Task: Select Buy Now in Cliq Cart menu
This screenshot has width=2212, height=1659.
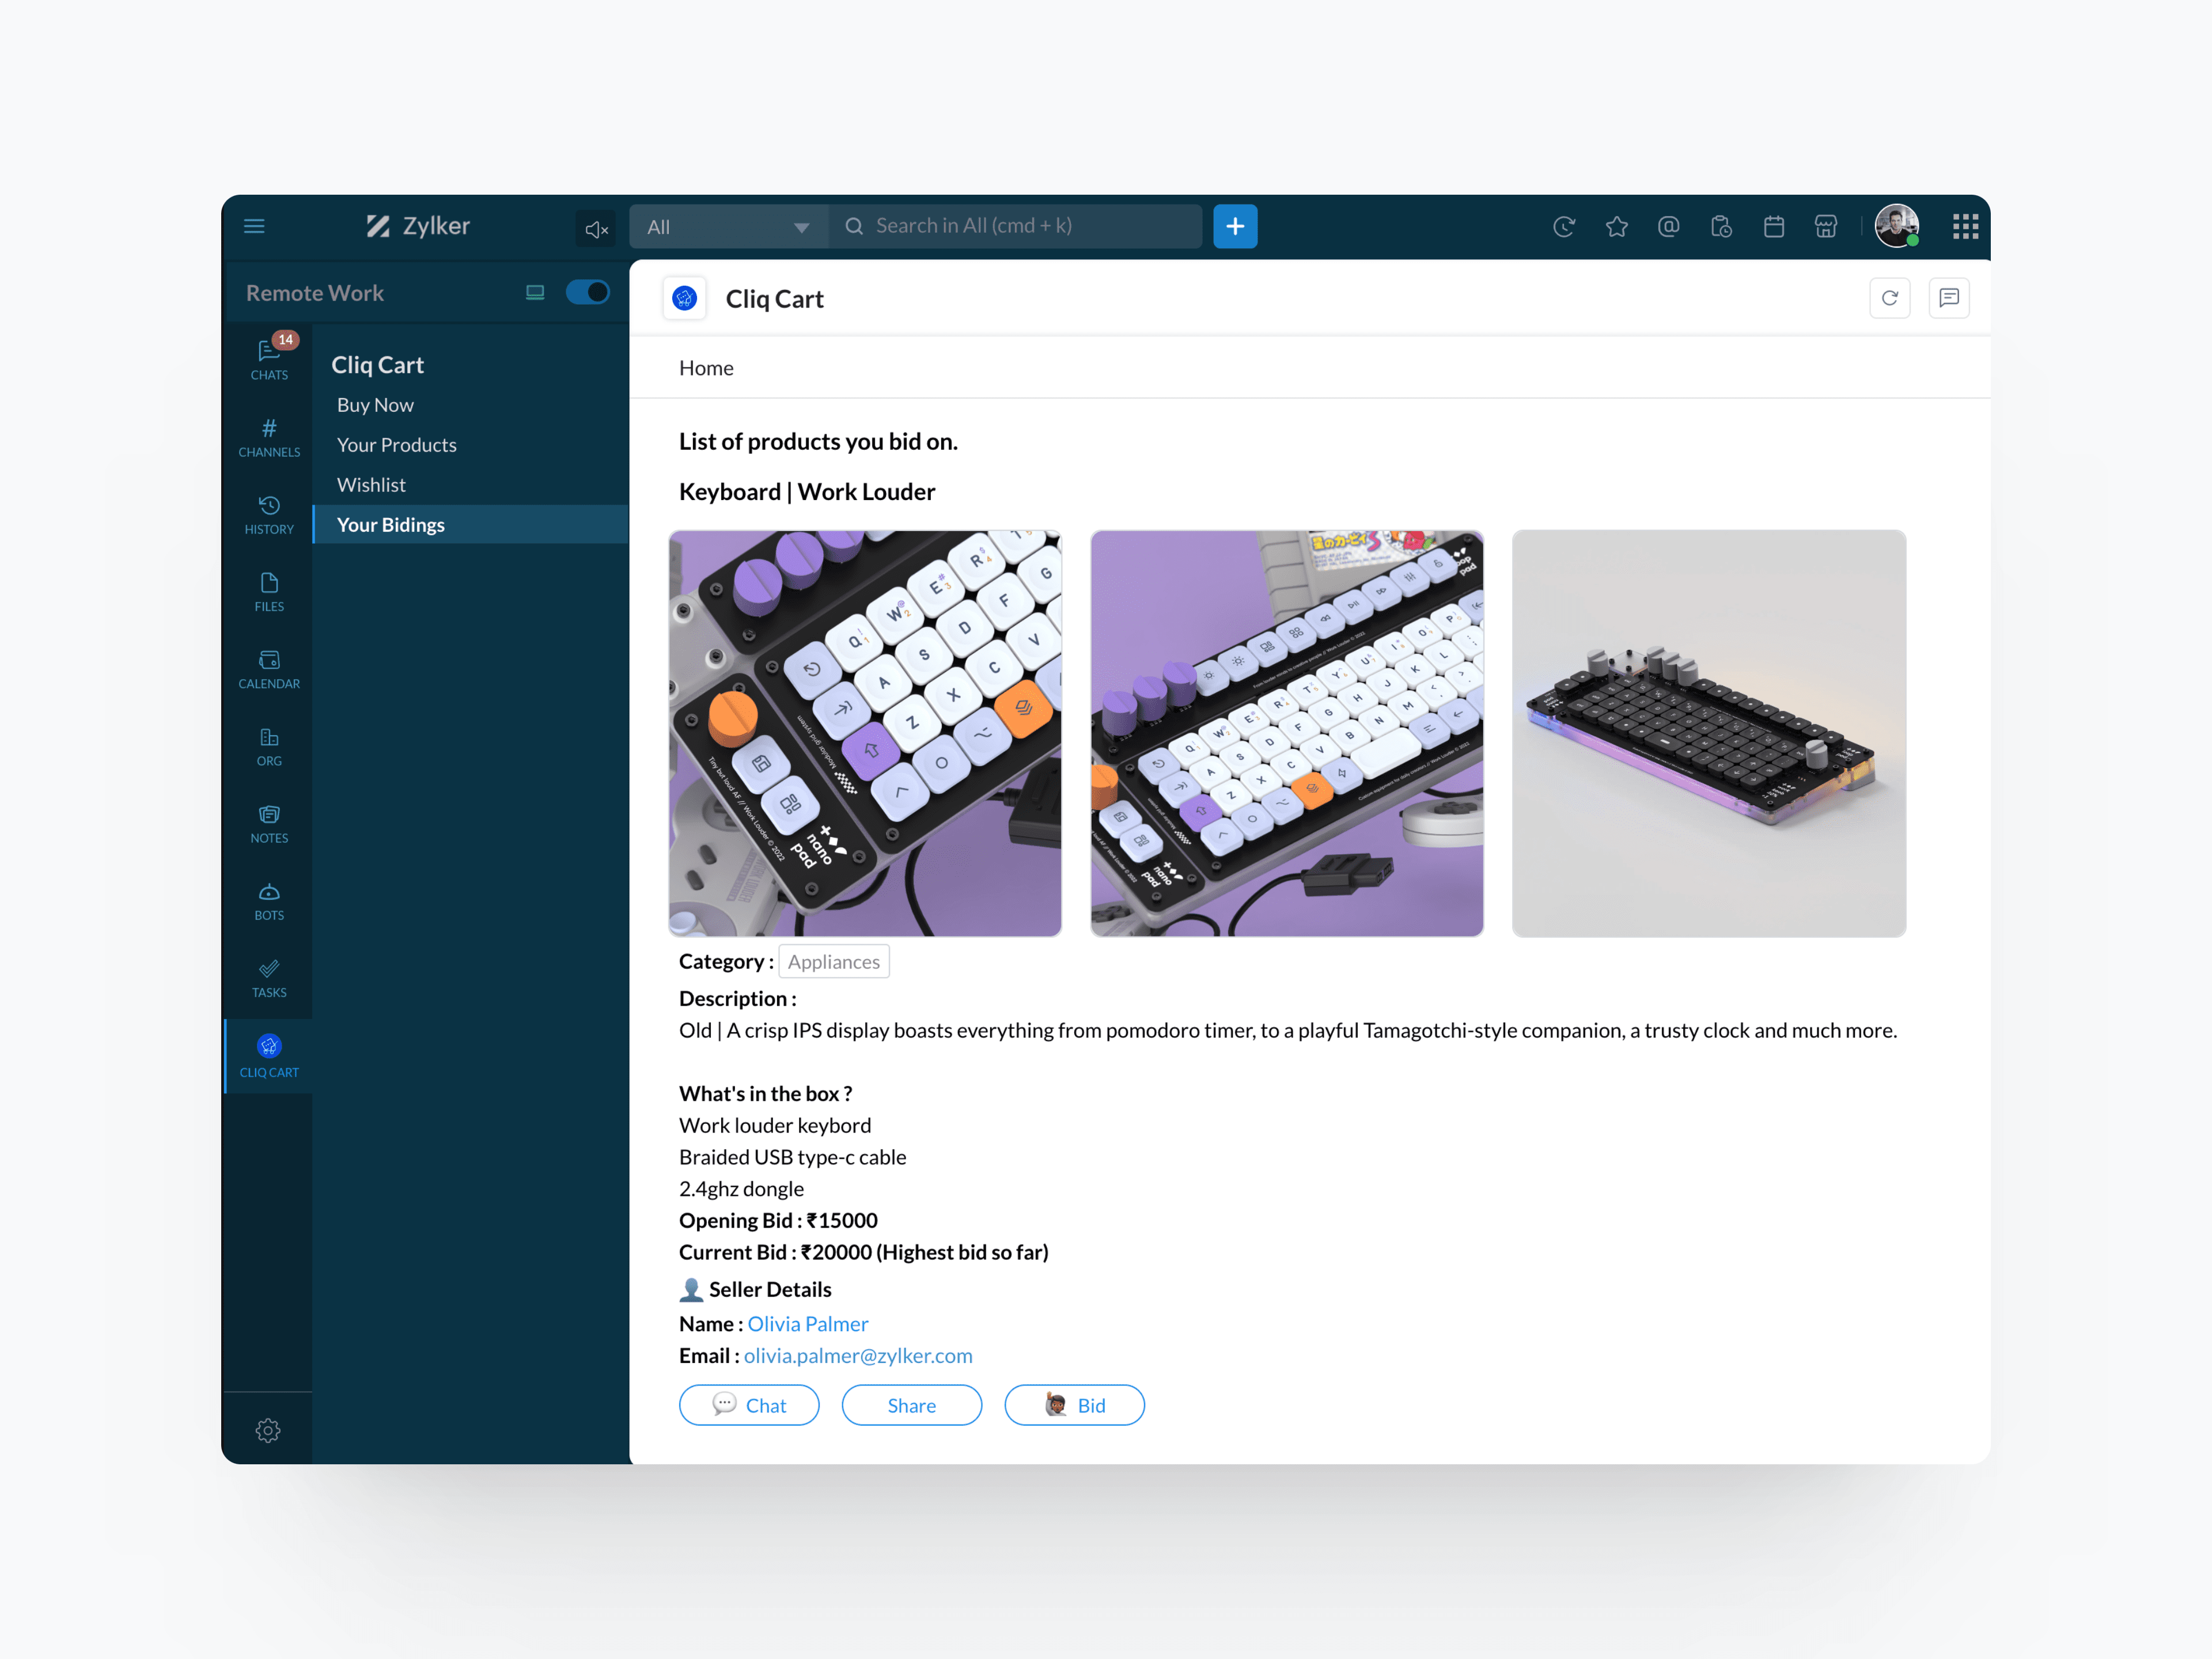Action: point(375,405)
